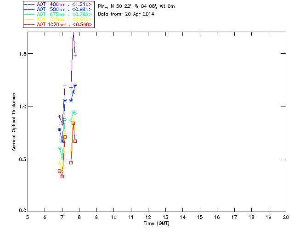Click the x-axis tick label 14
Viewport: 294px width, 235px height.
(x=183, y=217)
